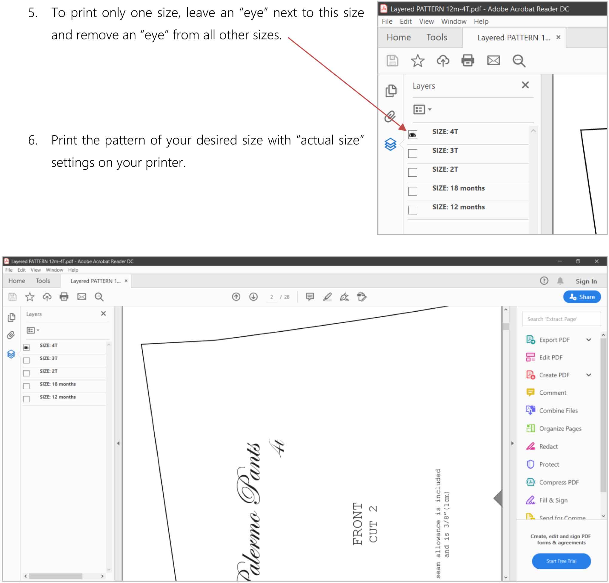609x583 pixels.
Task: Open the View menu in lower window
Action: [36, 270]
